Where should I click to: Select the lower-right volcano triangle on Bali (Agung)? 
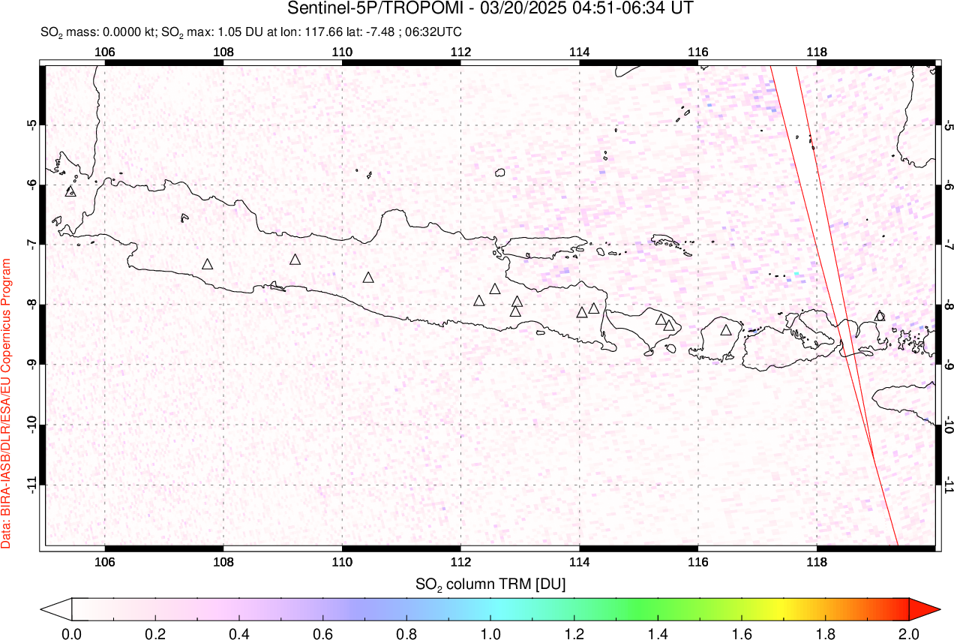pos(668,326)
